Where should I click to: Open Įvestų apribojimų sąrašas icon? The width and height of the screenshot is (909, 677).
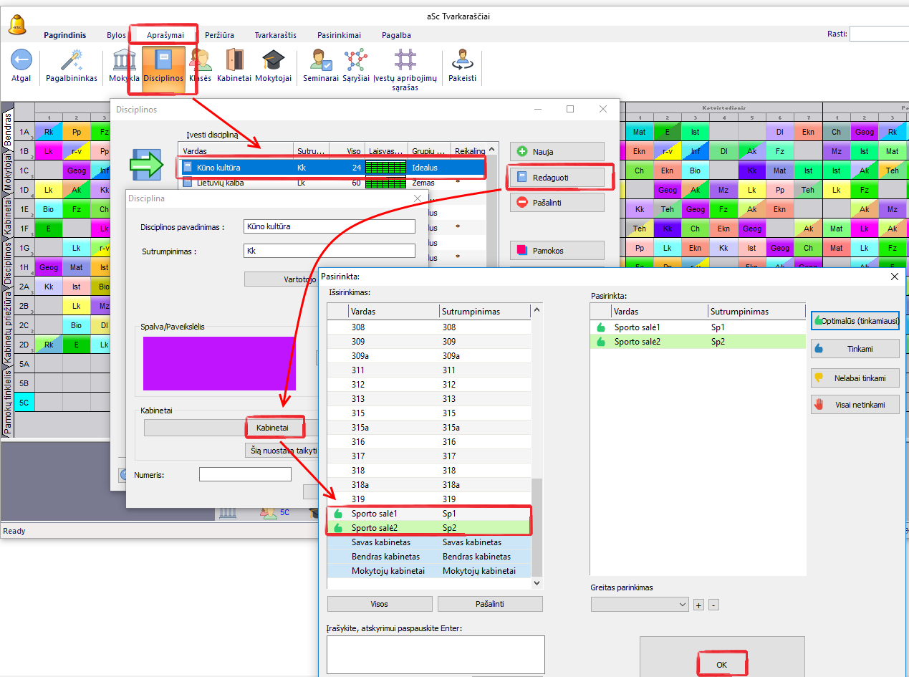(x=405, y=60)
